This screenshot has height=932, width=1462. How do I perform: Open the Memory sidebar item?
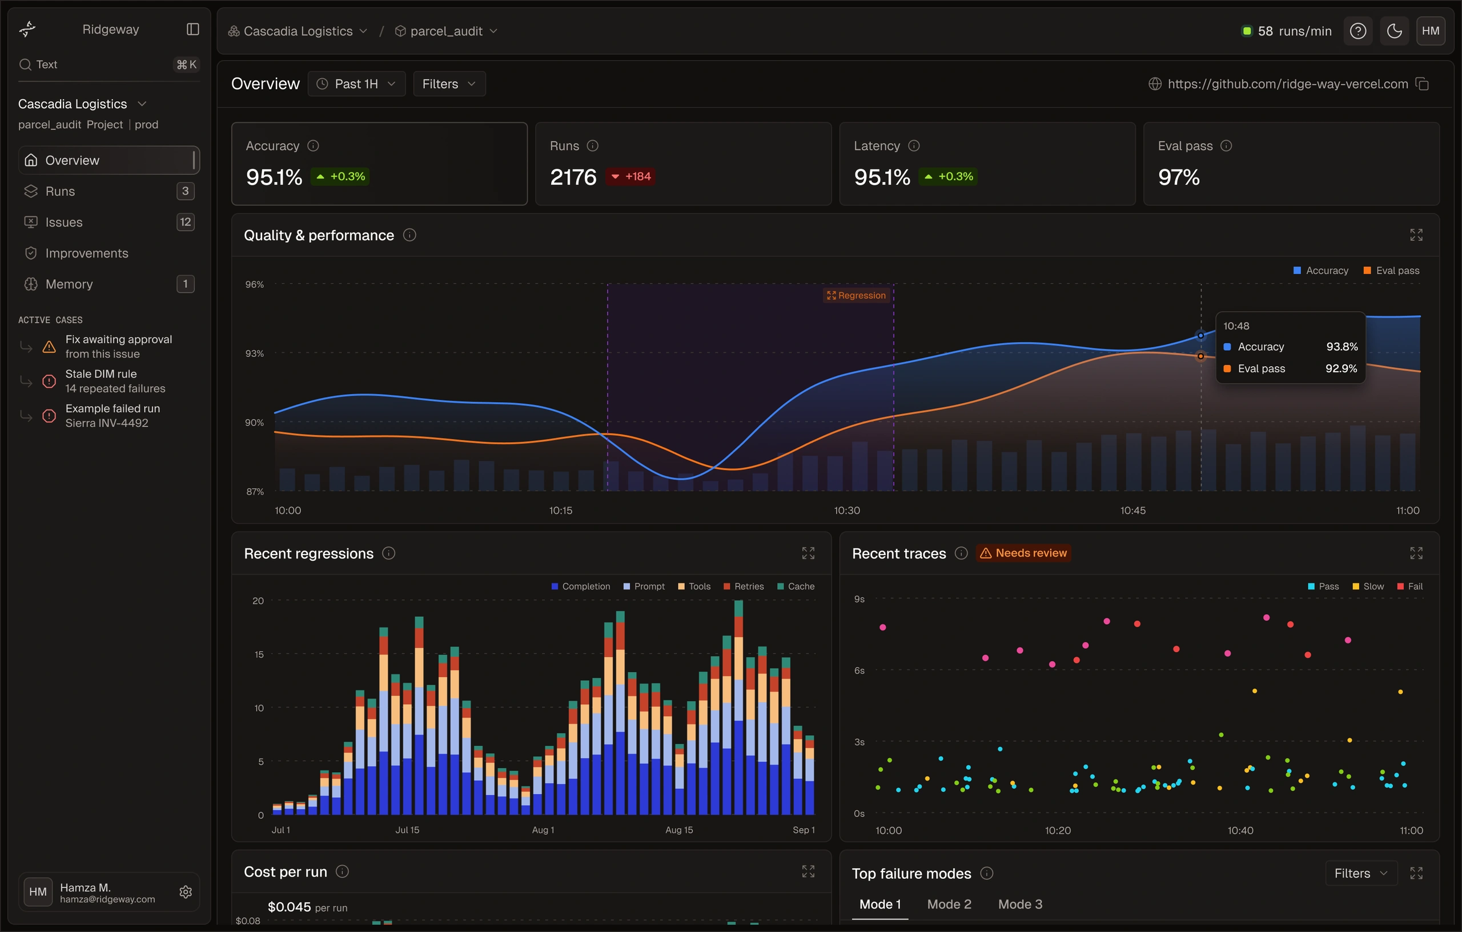(109, 284)
